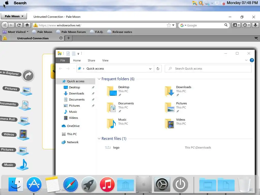Go forward with Pale Moon forward arrow
Image resolution: width=260 pixels, height=195 pixels.
11,25
